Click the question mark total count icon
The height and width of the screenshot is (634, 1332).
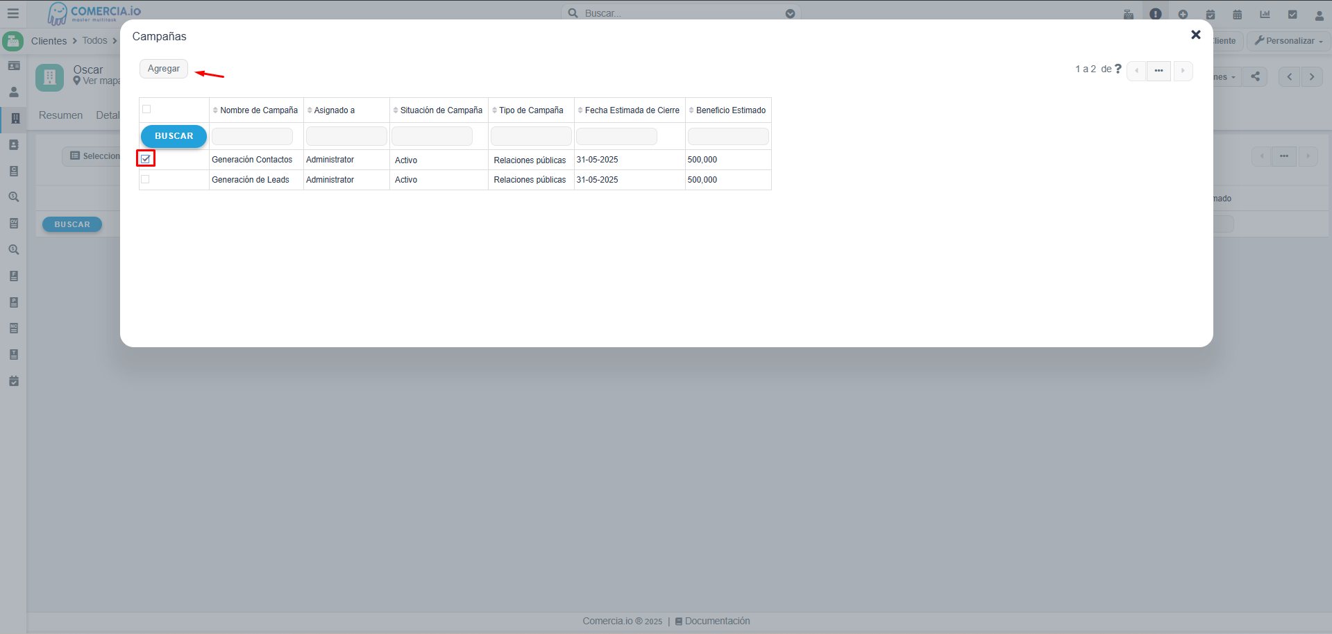coord(1118,69)
